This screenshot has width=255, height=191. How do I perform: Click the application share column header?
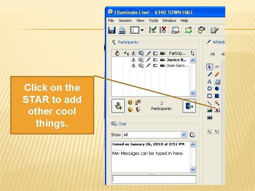[155, 53]
